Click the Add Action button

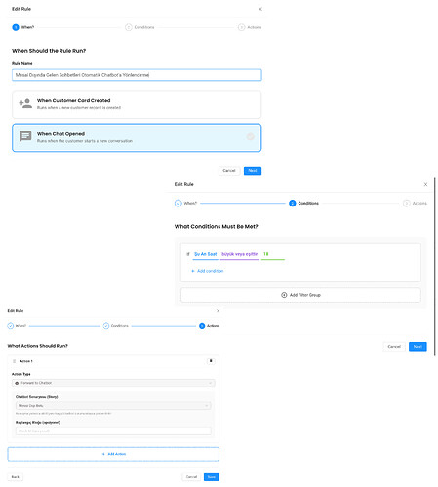pyautogui.click(x=113, y=454)
